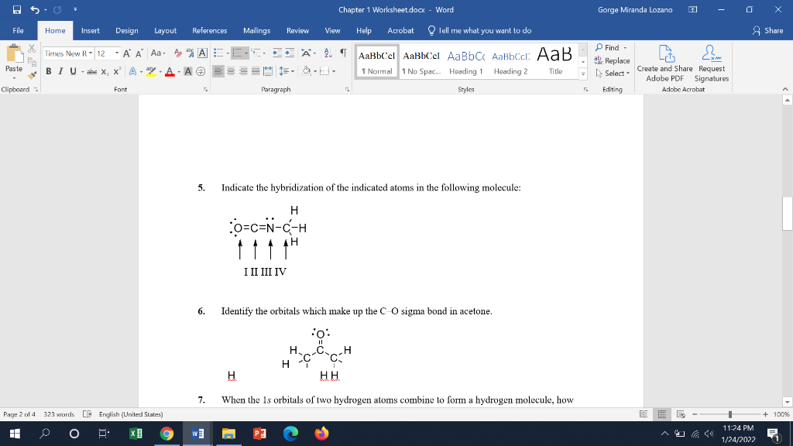The height and width of the screenshot is (446, 793).
Task: Toggle bold formatting
Action: [48, 70]
